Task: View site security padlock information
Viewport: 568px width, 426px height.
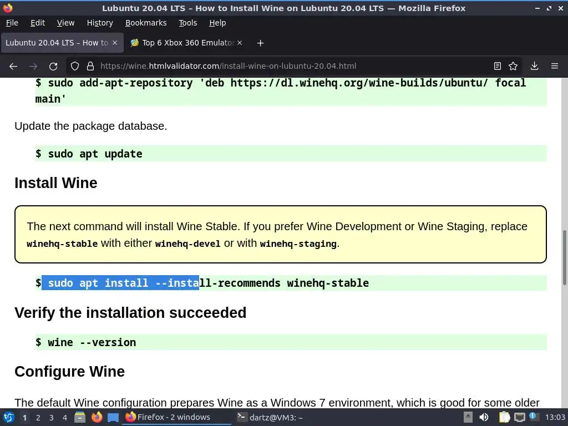Action: pyautogui.click(x=90, y=67)
